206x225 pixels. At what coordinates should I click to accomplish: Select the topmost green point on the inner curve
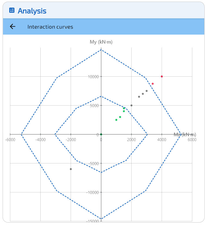(124, 108)
